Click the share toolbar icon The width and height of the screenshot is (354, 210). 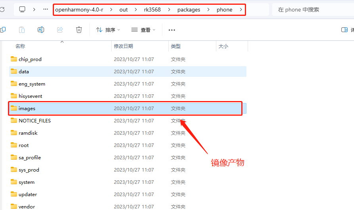pyautogui.click(x=60, y=30)
